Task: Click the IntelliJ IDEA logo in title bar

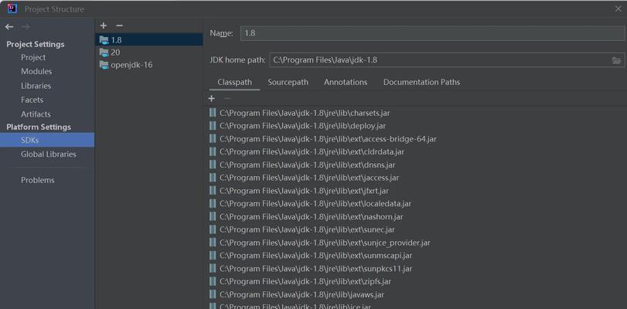Action: click(12, 8)
